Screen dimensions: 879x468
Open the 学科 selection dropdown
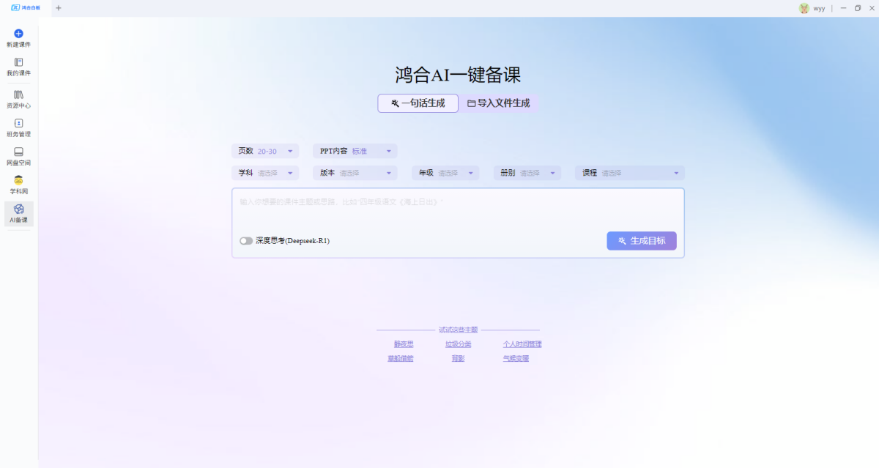[265, 173]
